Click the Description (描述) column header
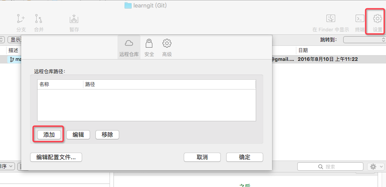Image resolution: width=386 pixels, height=187 pixels. (x=13, y=50)
